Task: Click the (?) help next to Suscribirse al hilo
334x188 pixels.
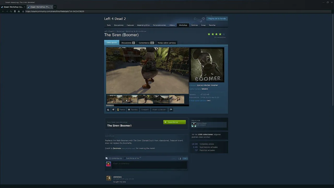Action: [x=140, y=158]
